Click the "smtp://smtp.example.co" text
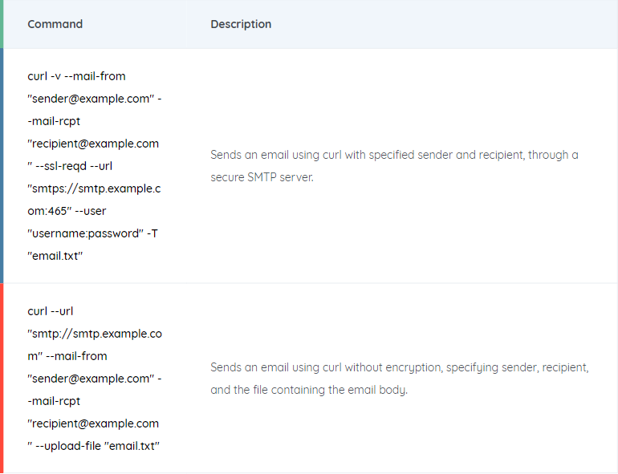This screenshot has height=474, width=618. pos(95,334)
